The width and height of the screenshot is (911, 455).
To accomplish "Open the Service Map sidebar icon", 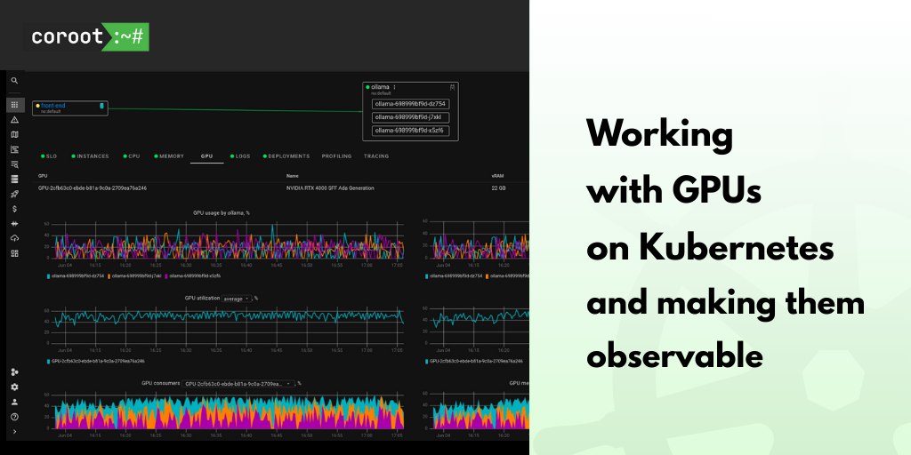I will coord(14,135).
